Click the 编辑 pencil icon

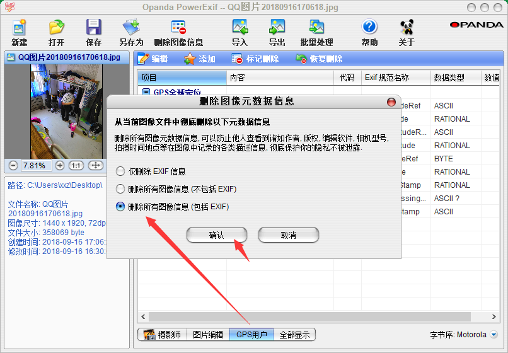pos(143,59)
